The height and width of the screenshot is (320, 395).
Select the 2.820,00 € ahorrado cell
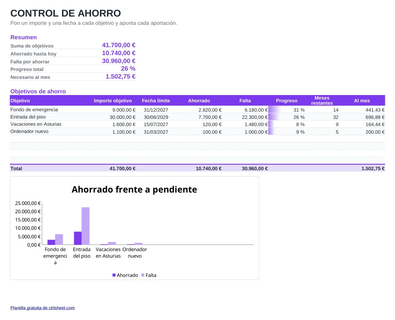tap(210, 110)
